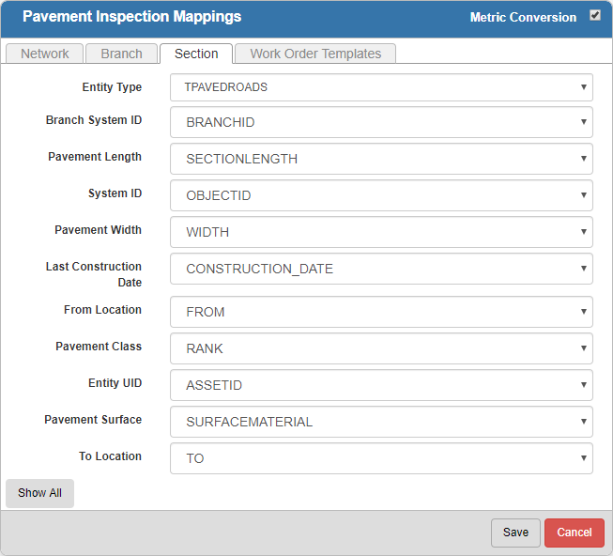The height and width of the screenshot is (556, 613).
Task: Open System ID dropdown showing OBJECTID
Action: (x=381, y=195)
